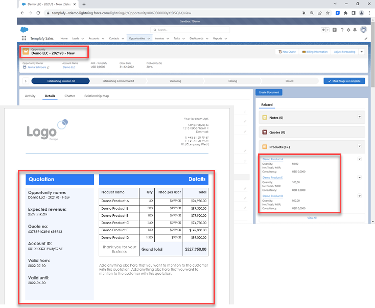Select the Validating stage in path
Viewport: 375px width, 308px height.
tap(175, 81)
